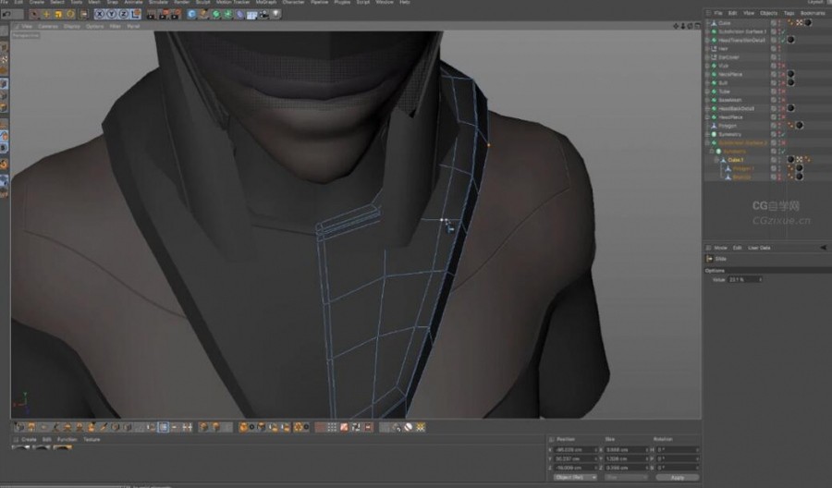Toggle the Y axis lock button
Screen dimensions: 832x488
click(x=112, y=14)
